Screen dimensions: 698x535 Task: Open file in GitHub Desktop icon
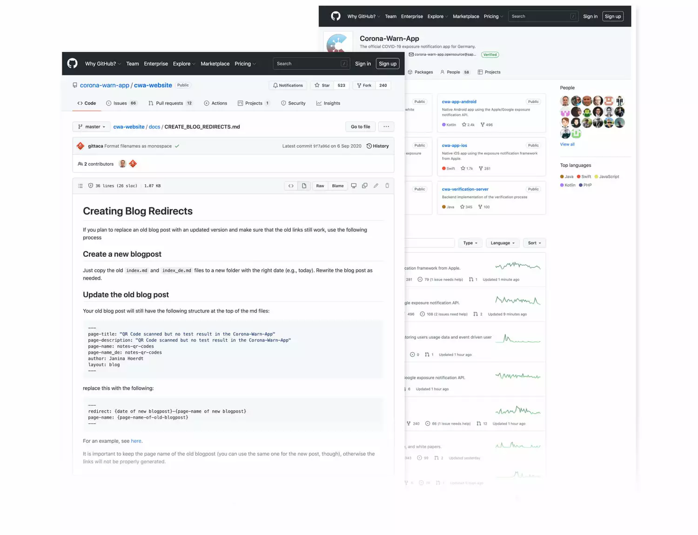(354, 186)
